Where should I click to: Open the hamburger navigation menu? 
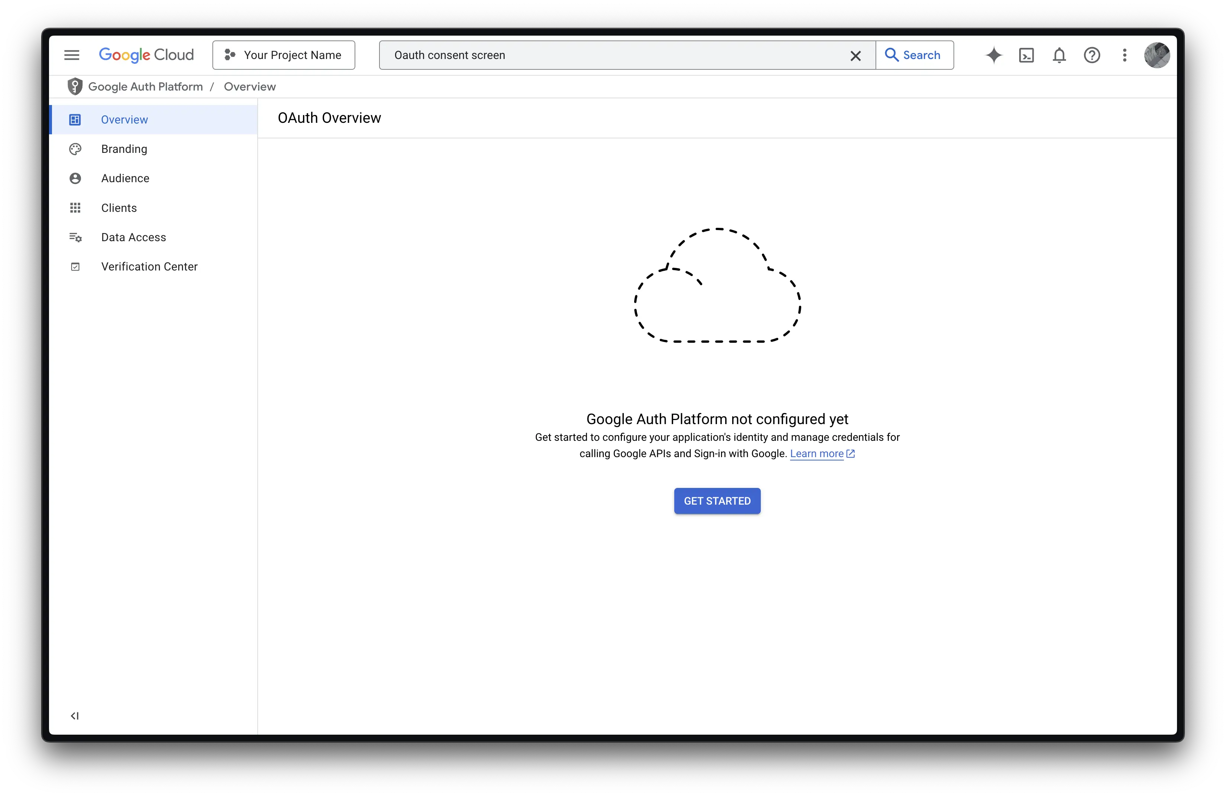72,55
